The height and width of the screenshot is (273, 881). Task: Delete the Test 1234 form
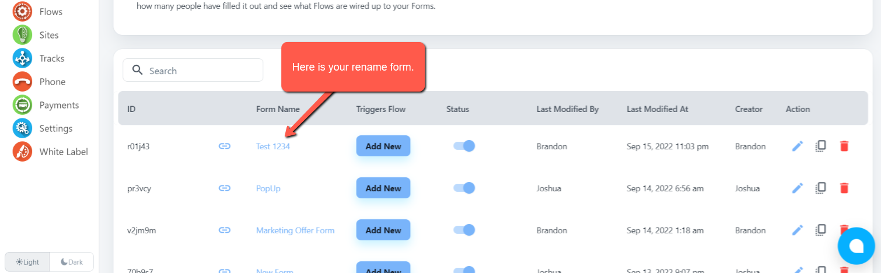click(844, 146)
